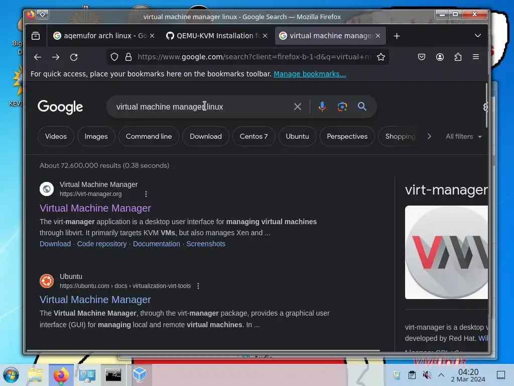Click the page vertical scrollbar
The height and width of the screenshot is (386, 514).
click(x=486, y=105)
